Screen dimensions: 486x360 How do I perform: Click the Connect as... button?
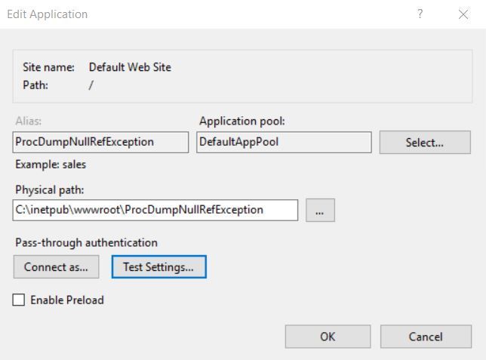coord(56,266)
